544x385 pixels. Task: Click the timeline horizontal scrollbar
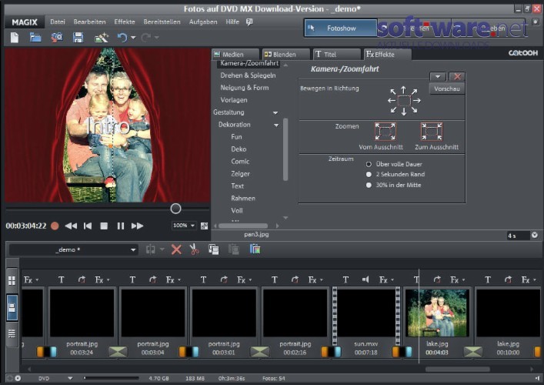(x=458, y=369)
